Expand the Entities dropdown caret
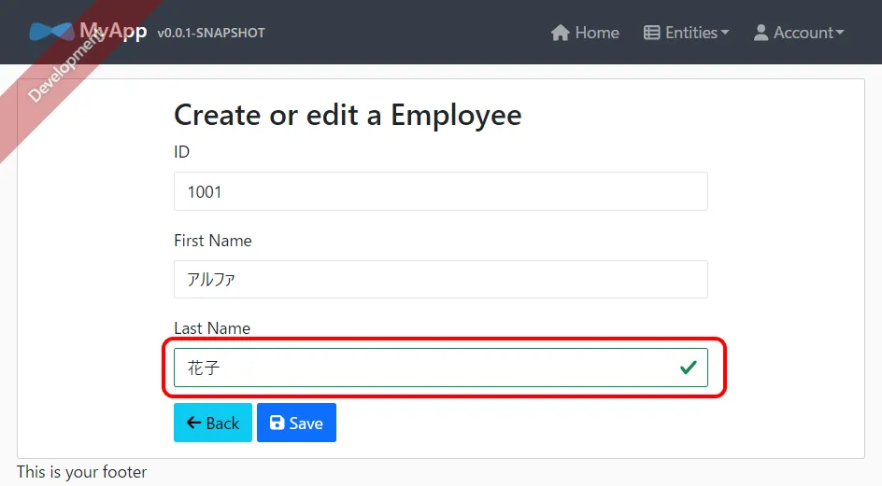Screen dimensions: 882x486 point(724,33)
